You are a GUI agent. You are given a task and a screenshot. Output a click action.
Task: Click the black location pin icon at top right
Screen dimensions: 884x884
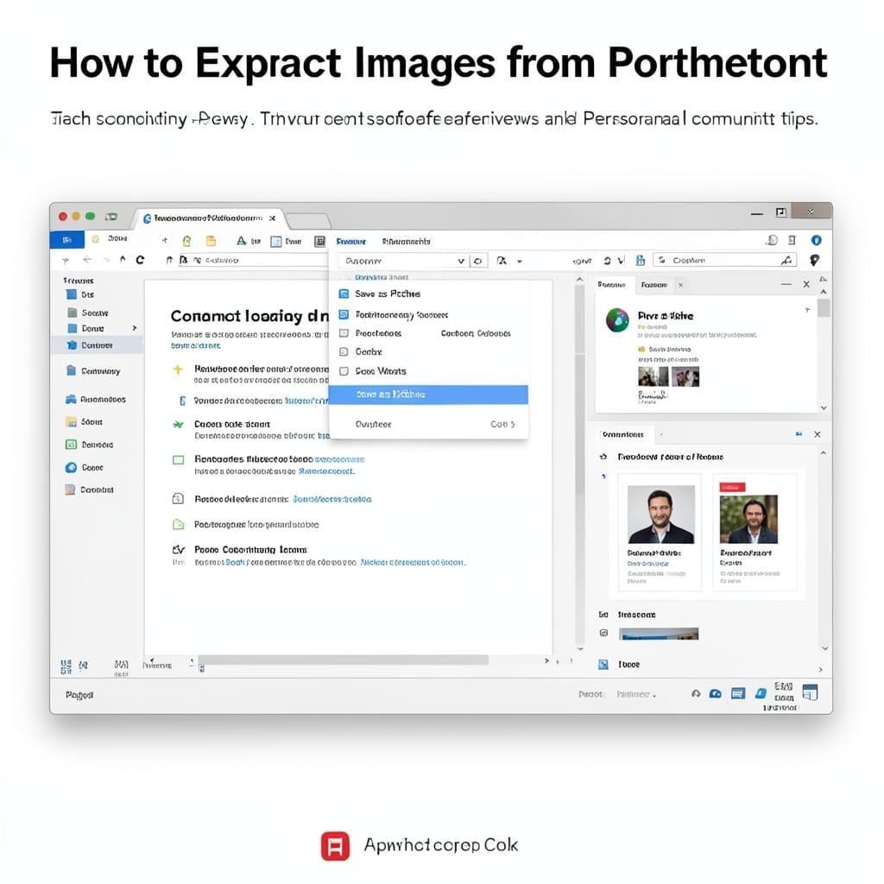pos(814,260)
